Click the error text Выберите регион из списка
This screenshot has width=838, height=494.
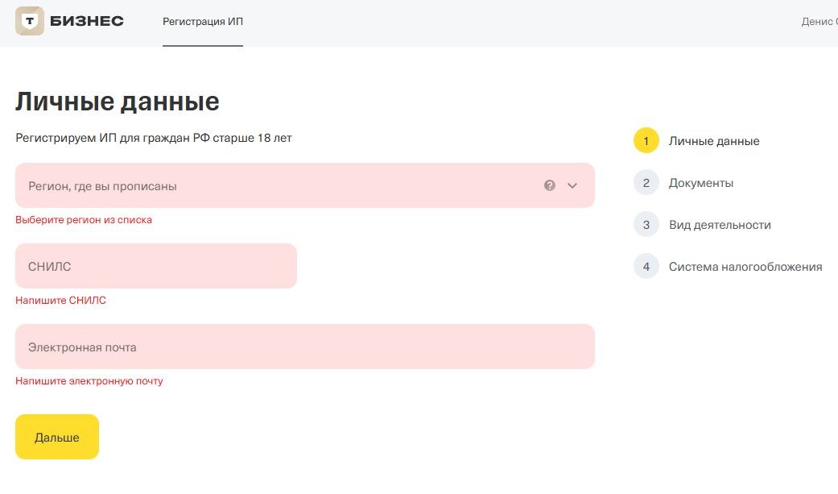coord(84,219)
